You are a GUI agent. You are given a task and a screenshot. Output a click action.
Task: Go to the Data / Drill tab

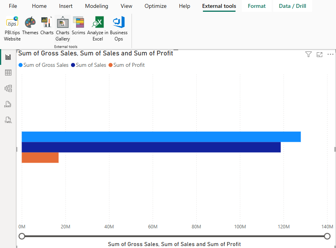292,6
